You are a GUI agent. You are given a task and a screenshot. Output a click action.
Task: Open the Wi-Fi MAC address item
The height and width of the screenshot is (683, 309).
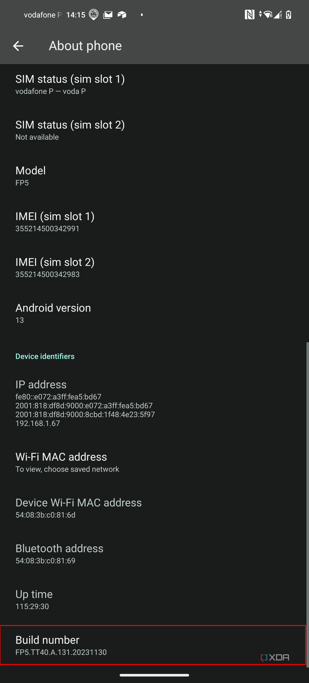point(153,462)
